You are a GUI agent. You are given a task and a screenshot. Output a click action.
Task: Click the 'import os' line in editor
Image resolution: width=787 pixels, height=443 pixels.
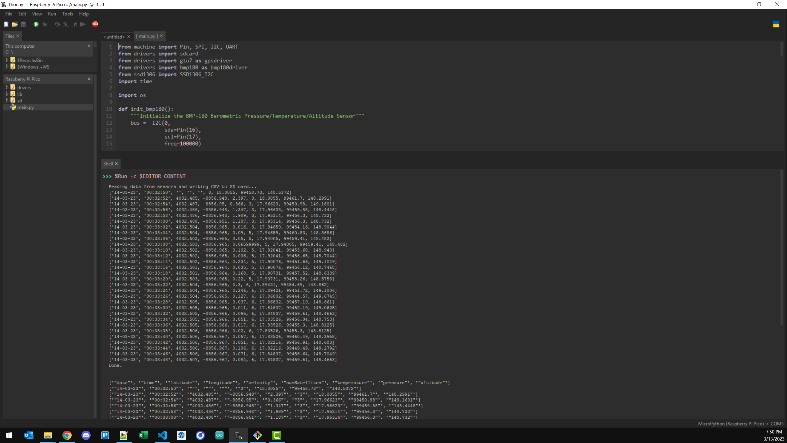click(132, 95)
